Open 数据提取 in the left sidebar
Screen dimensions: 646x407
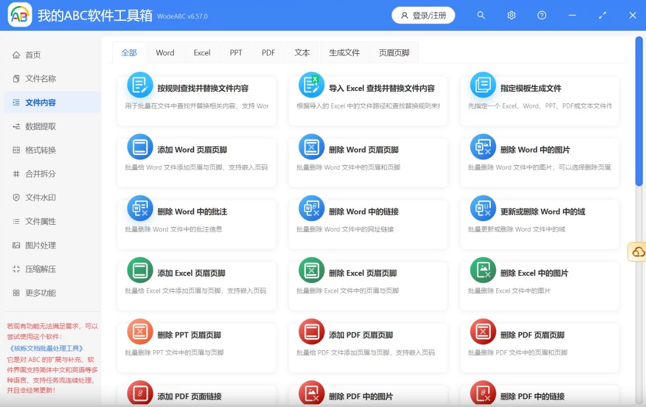point(40,126)
